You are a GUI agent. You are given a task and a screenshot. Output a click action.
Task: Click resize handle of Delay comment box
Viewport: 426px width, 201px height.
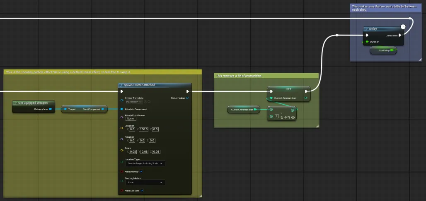click(x=420, y=60)
